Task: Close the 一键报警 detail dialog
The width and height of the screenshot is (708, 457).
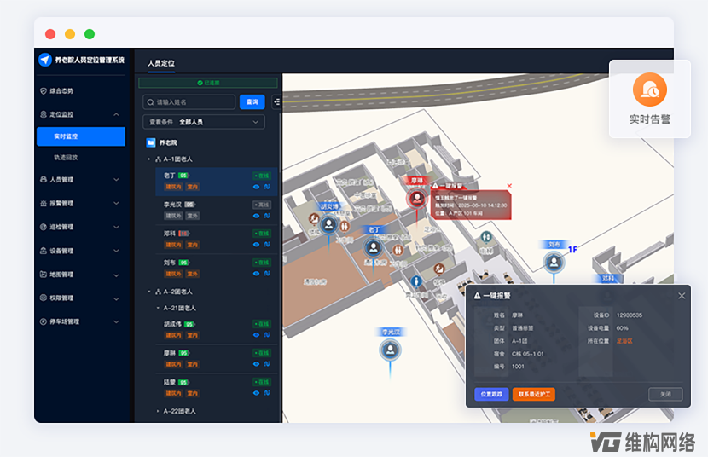Action: click(682, 296)
